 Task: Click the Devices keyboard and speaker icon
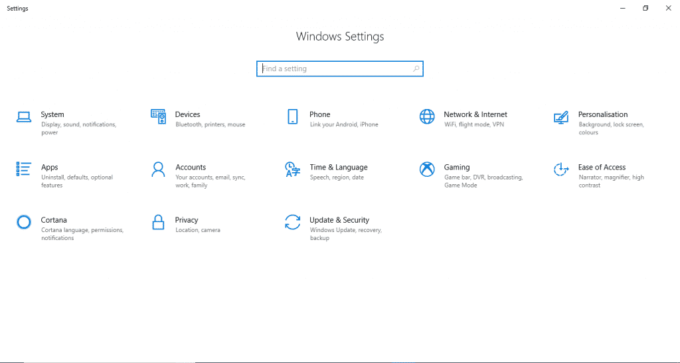[x=158, y=116]
